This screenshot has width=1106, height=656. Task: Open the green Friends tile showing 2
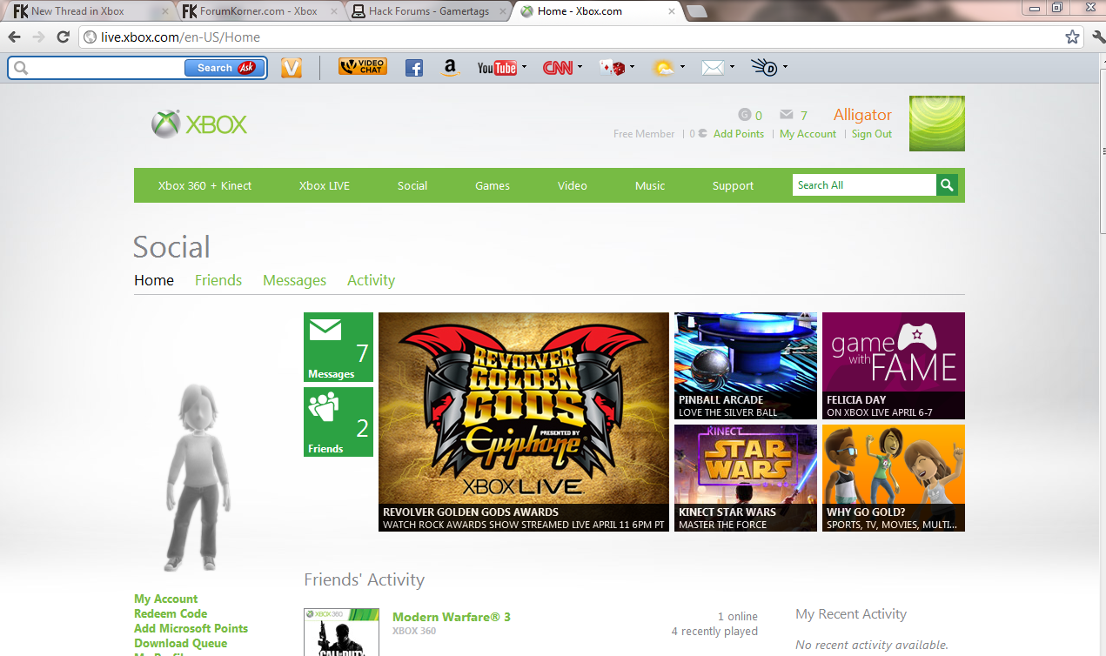pyautogui.click(x=339, y=422)
